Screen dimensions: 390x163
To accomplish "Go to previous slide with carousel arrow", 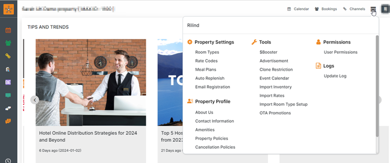I will pos(35,100).
